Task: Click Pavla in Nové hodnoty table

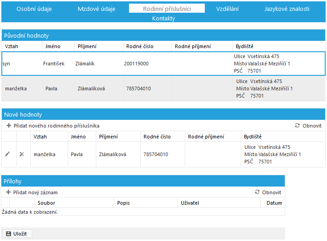Action: (77, 154)
